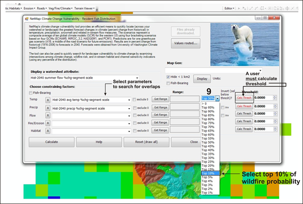Screen dimensions: 303x204
Task: Click the X button beside Flow
Action: coord(48,115)
